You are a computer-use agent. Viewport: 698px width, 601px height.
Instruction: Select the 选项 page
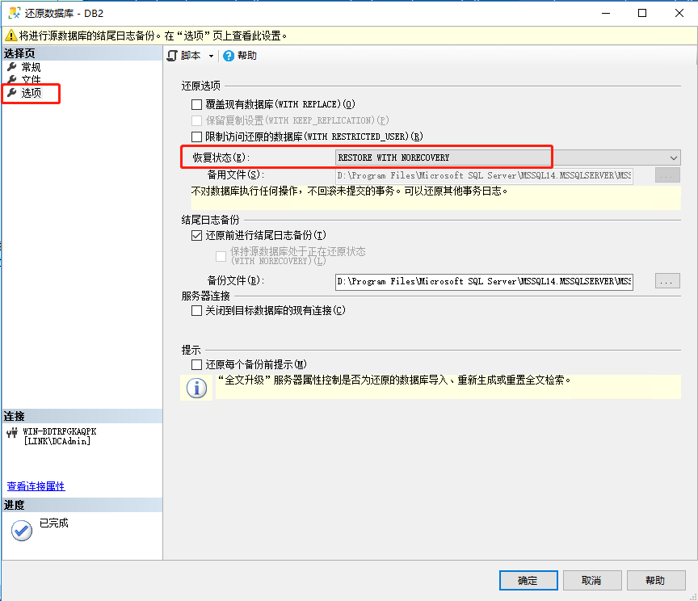tap(31, 93)
